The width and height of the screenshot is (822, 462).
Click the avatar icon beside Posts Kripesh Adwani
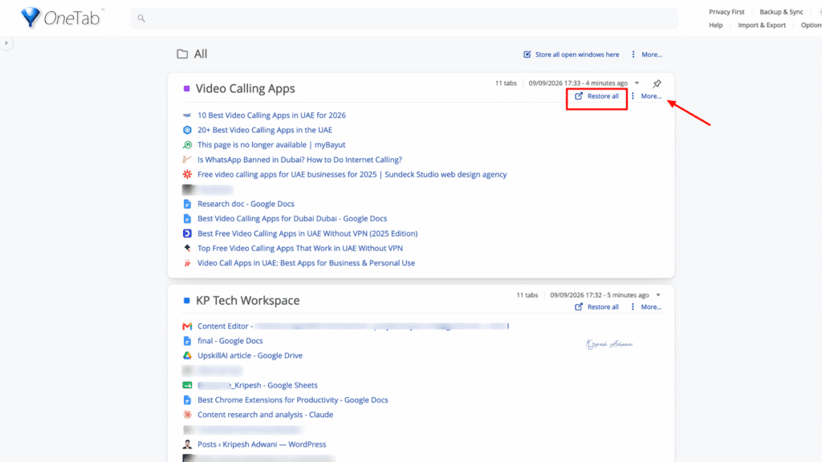(x=187, y=444)
